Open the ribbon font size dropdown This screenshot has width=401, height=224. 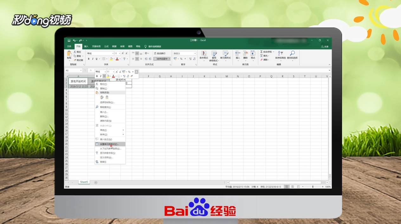pos(120,53)
